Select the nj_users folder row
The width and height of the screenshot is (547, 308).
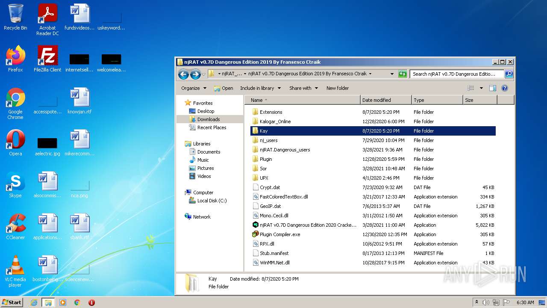coord(373,140)
